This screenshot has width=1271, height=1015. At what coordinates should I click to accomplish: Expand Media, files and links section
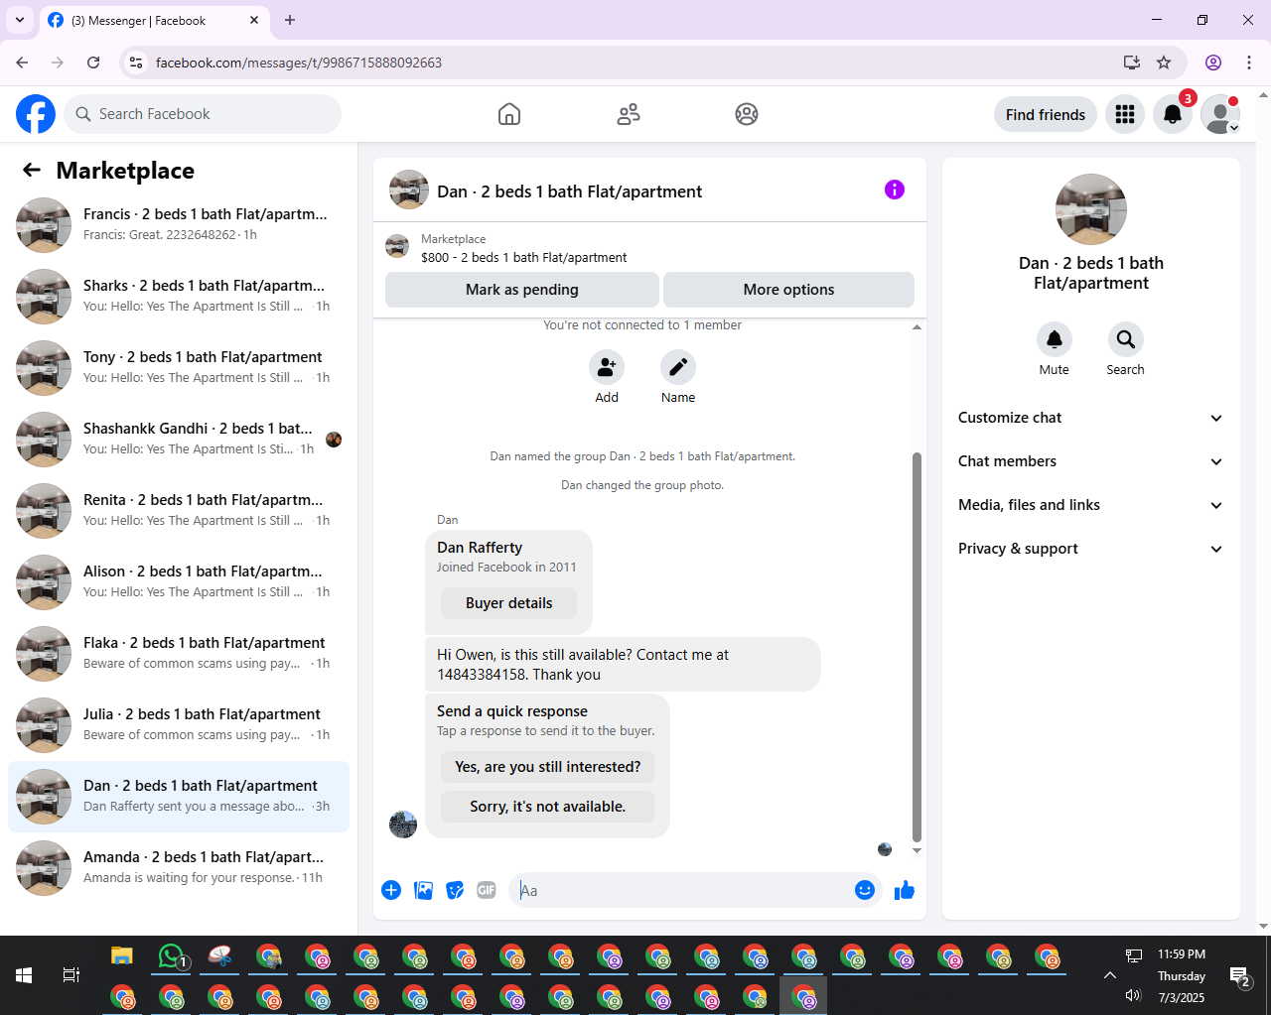[x=1091, y=505]
